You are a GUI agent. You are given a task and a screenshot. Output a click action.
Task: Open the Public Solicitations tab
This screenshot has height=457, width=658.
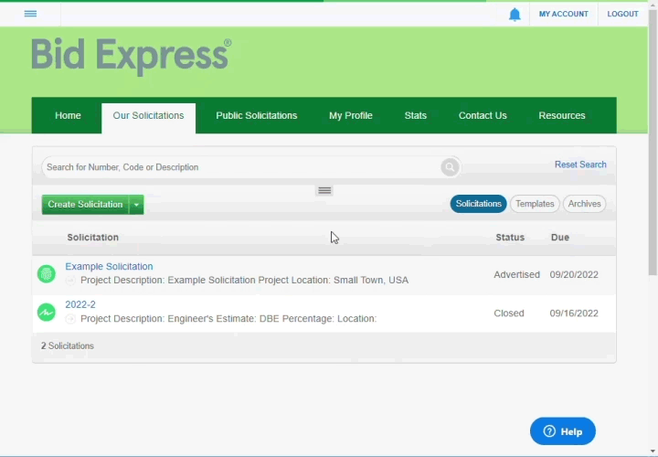click(x=256, y=116)
